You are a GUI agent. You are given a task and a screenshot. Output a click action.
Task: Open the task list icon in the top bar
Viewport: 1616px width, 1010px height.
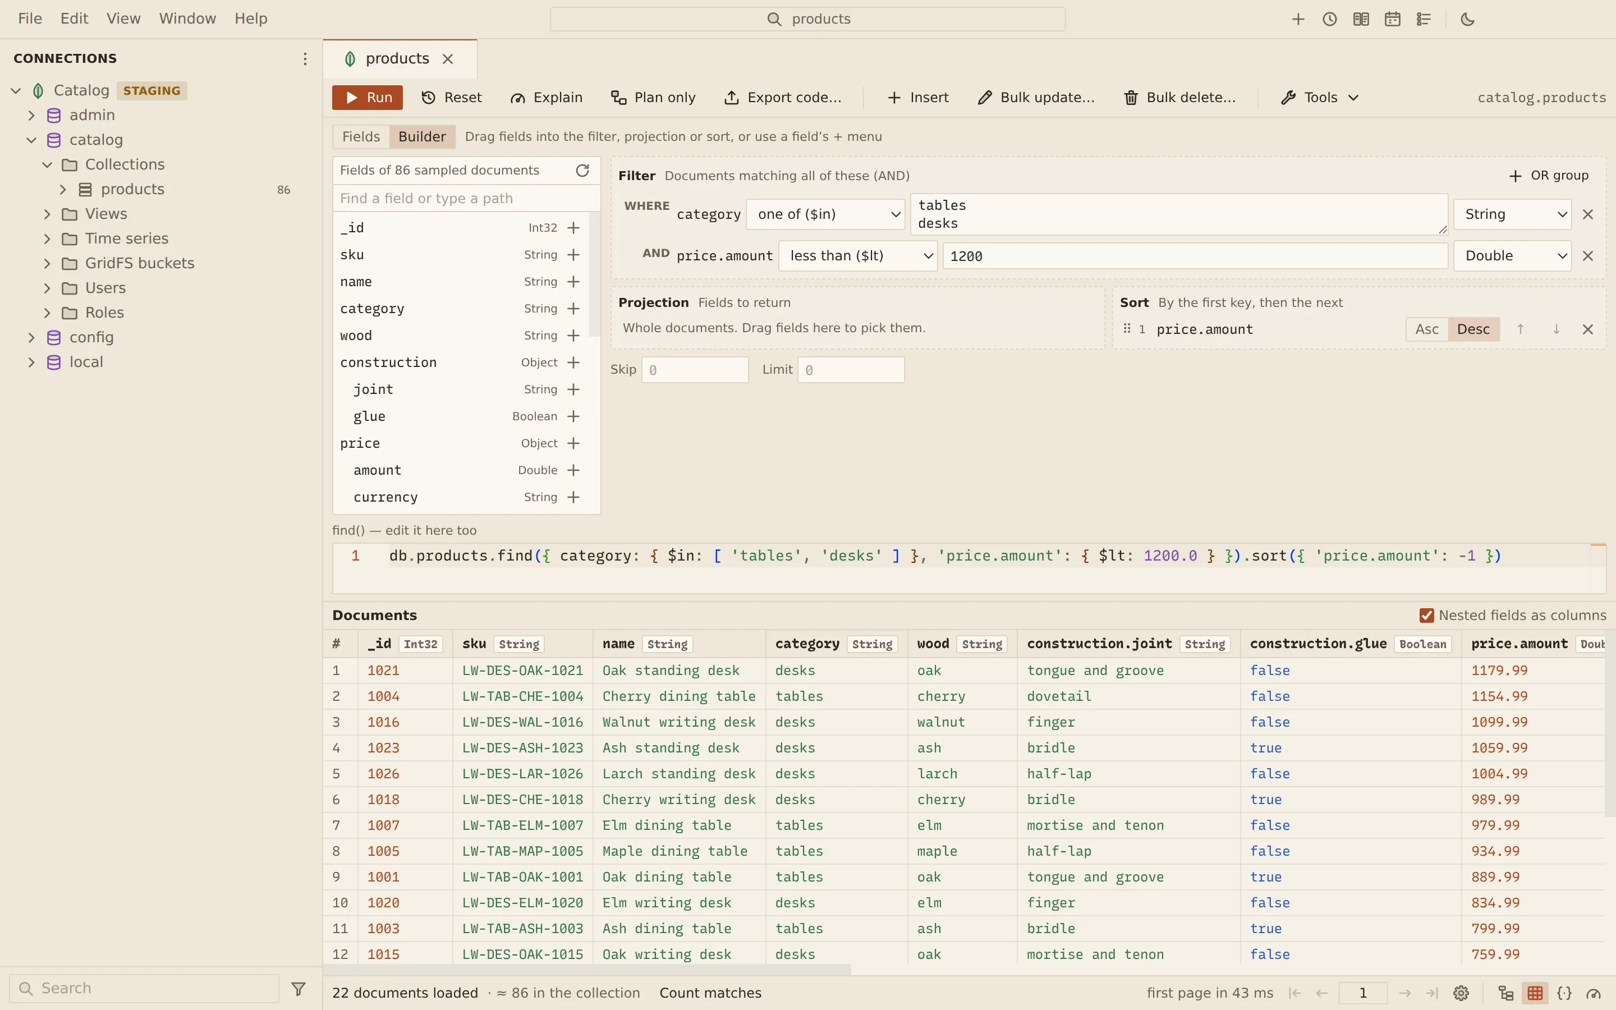pos(1424,20)
